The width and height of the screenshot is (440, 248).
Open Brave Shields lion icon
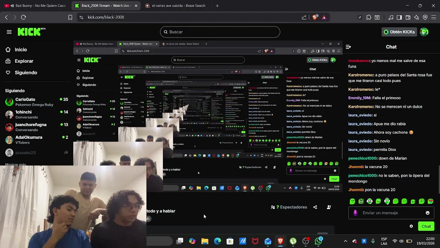coord(315,17)
